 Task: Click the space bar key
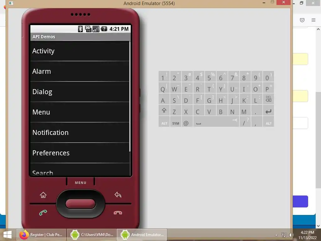click(x=216, y=122)
